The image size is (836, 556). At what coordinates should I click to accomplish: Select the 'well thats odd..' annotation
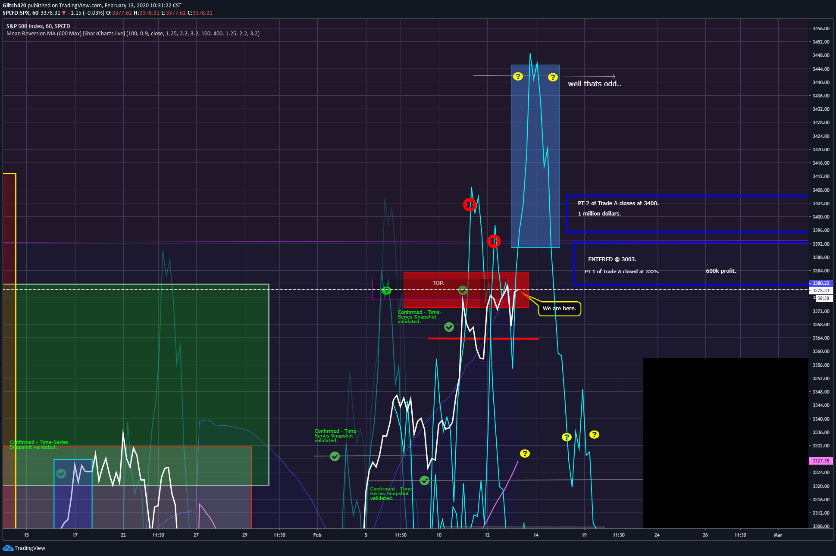click(x=595, y=84)
